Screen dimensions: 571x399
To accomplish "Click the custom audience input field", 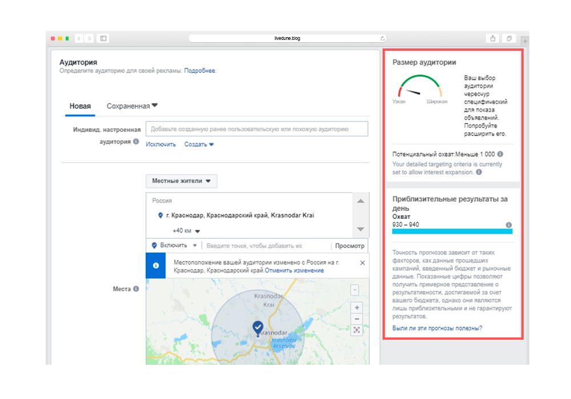I will [256, 129].
